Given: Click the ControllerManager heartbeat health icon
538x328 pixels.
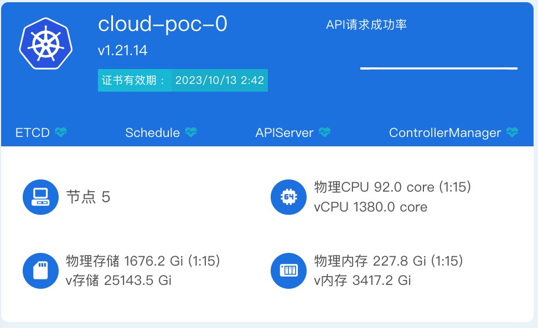Looking at the screenshot, I should [x=513, y=132].
